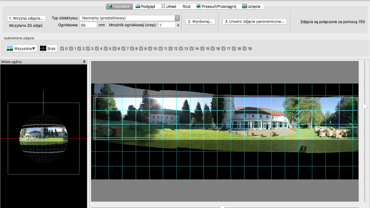
Task: Open the Typ obiektywu lens type dropdown
Action: pyautogui.click(x=130, y=18)
